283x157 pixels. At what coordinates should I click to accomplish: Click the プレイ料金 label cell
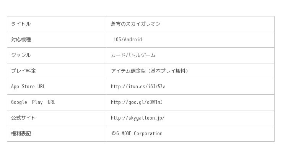point(23,71)
